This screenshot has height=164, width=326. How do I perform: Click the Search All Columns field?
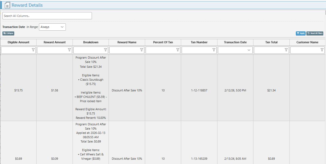47,16
